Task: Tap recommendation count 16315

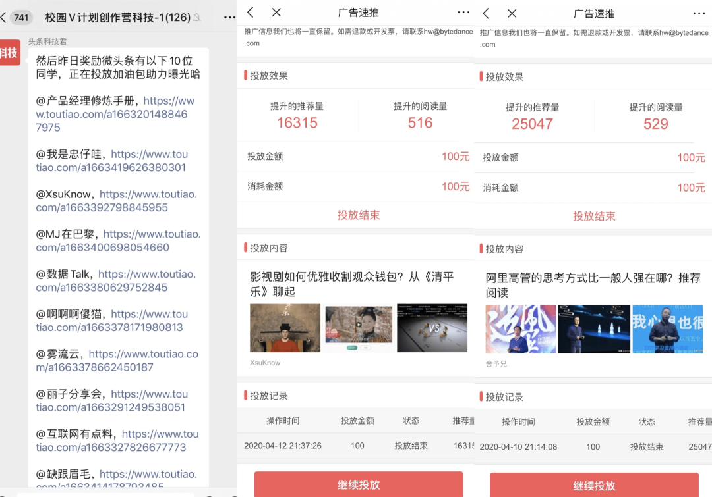Action: coord(297,123)
